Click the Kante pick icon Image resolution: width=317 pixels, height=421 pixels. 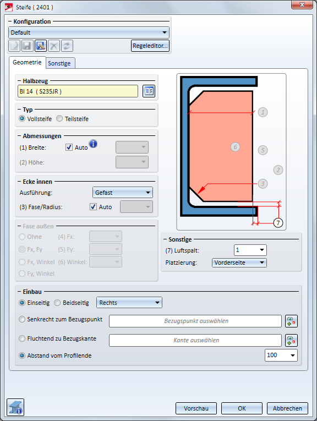point(291,341)
